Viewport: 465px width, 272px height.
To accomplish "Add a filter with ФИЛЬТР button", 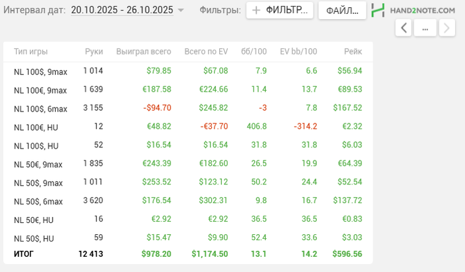I will click(280, 10).
